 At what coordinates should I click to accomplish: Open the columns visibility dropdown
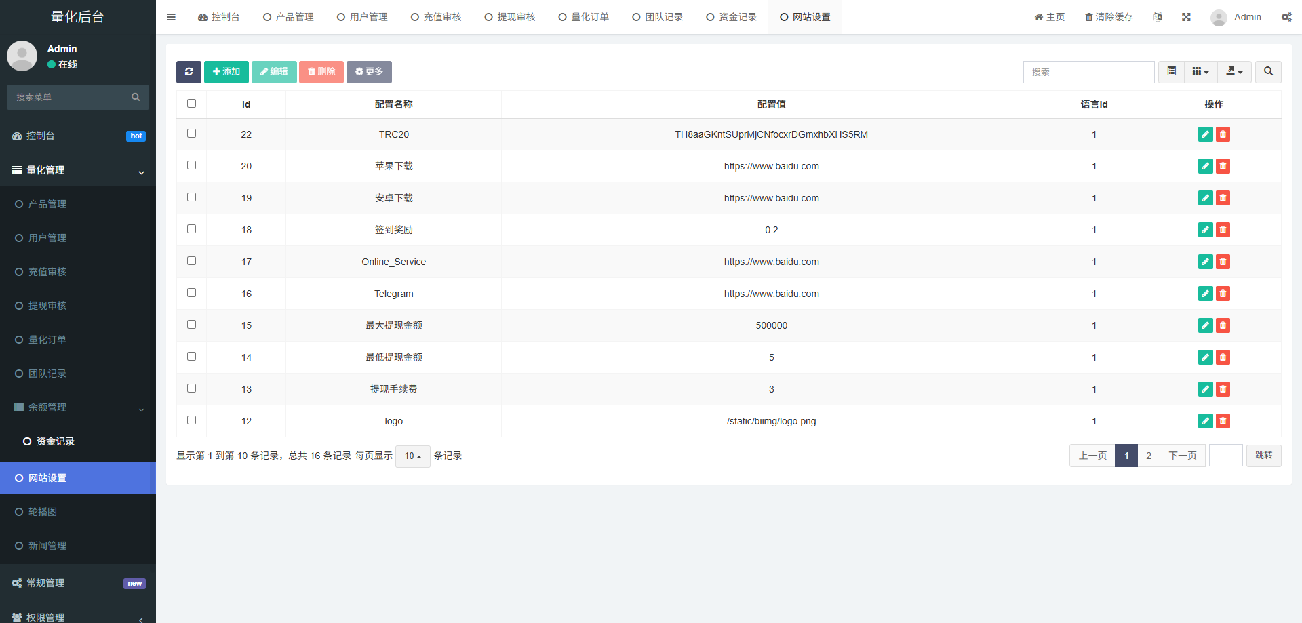click(1200, 72)
